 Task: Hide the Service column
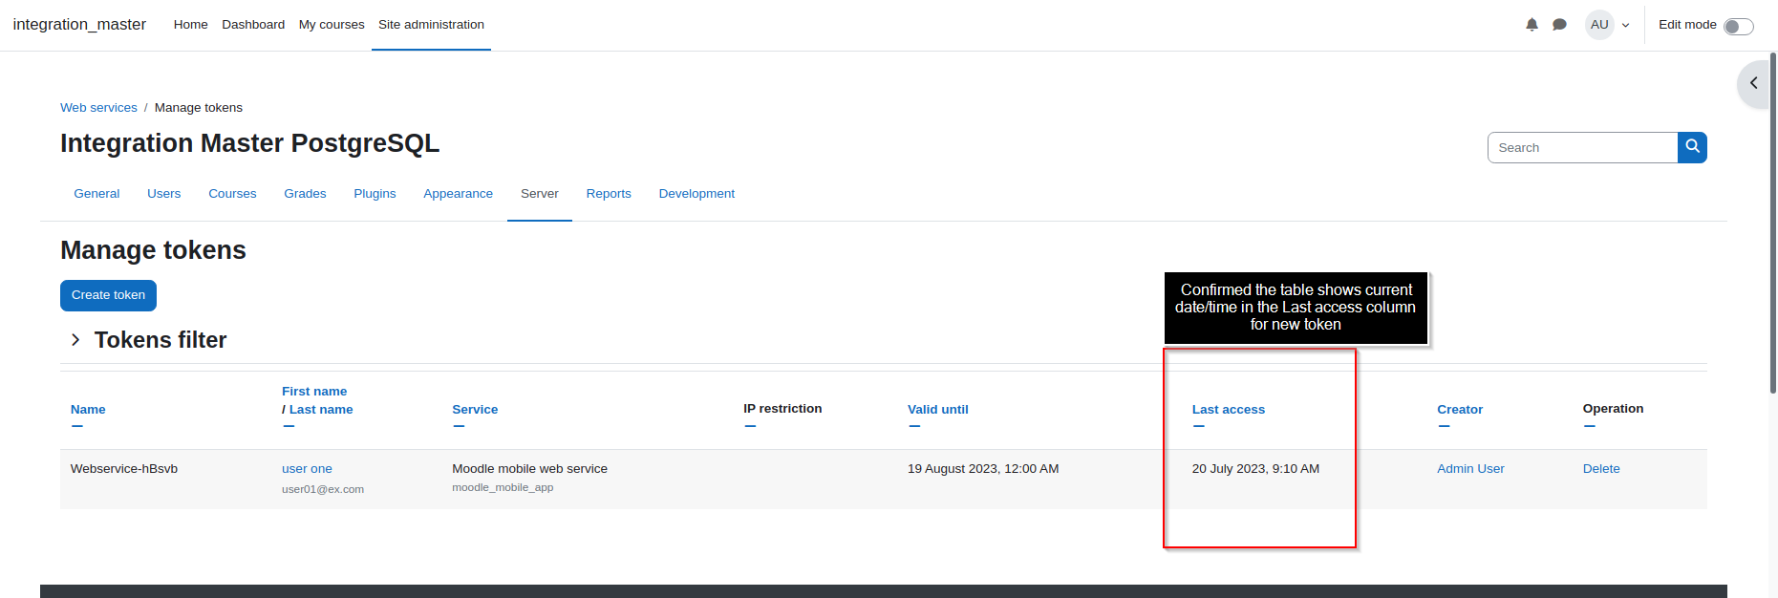pos(459,426)
